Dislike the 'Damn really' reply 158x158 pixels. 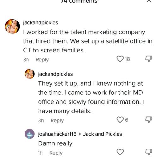click(x=149, y=152)
